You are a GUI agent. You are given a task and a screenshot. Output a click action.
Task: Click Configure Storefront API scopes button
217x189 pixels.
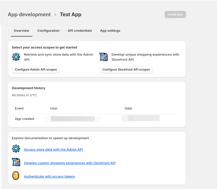(x=126, y=70)
